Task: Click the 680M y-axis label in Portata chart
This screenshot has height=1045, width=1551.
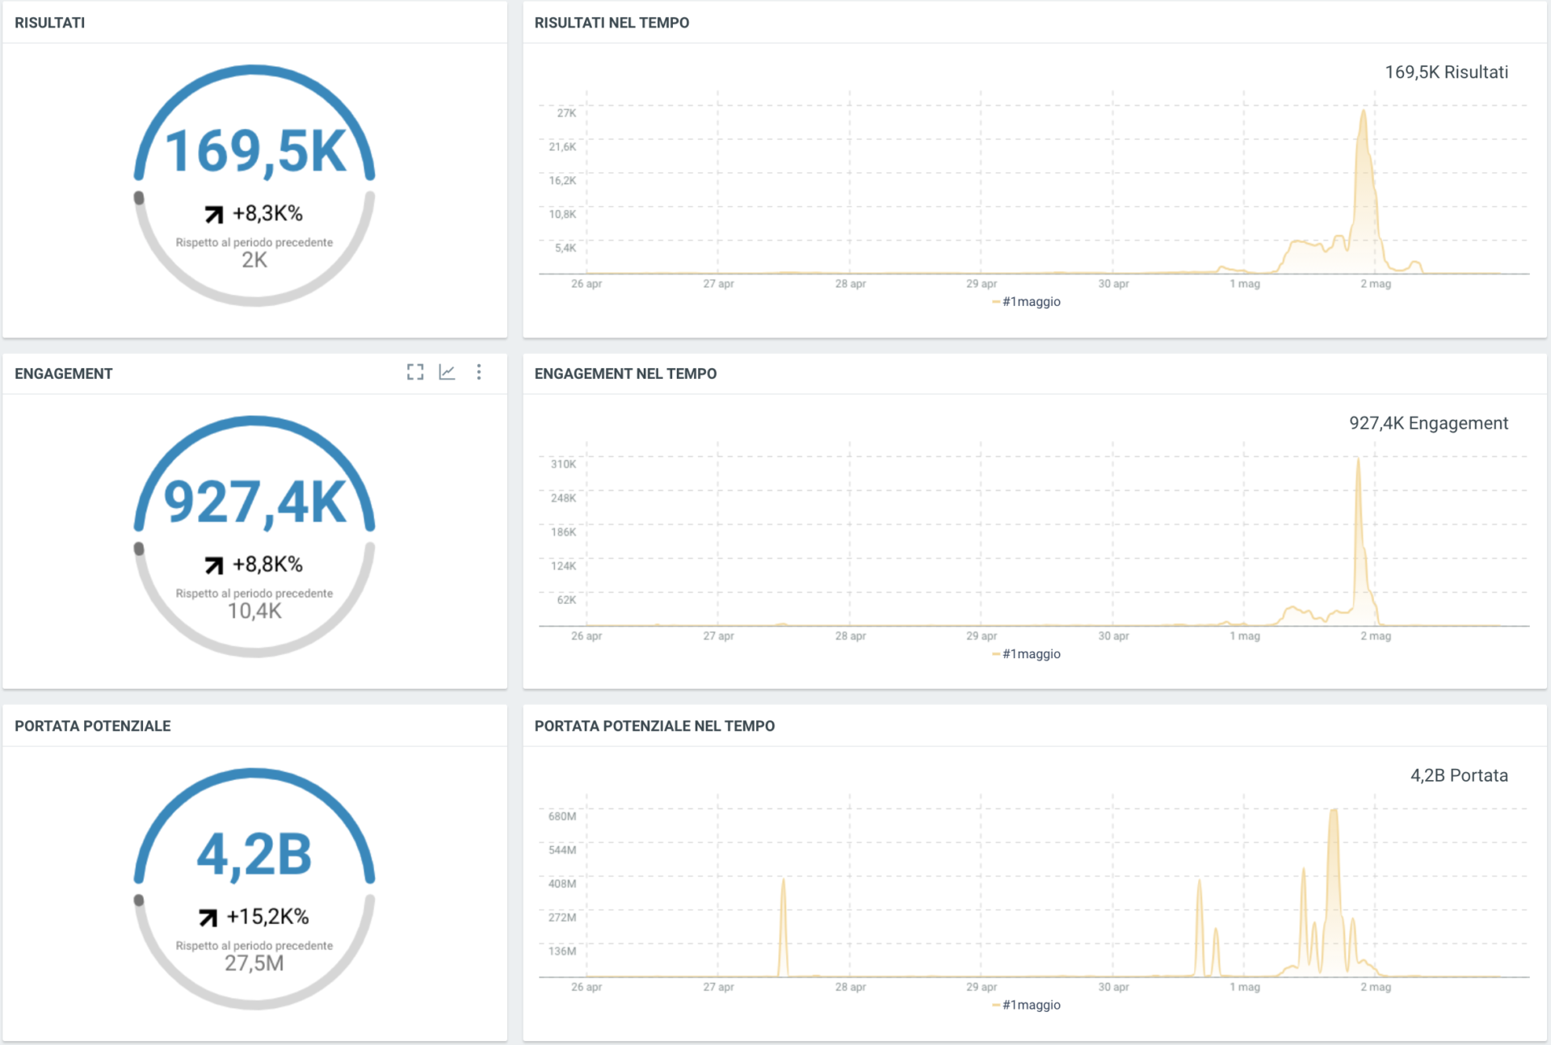Action: (x=562, y=816)
